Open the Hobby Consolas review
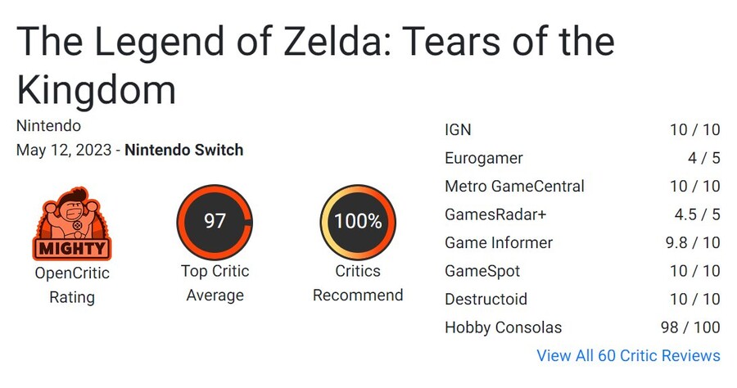The width and height of the screenshot is (737, 388). (x=503, y=327)
